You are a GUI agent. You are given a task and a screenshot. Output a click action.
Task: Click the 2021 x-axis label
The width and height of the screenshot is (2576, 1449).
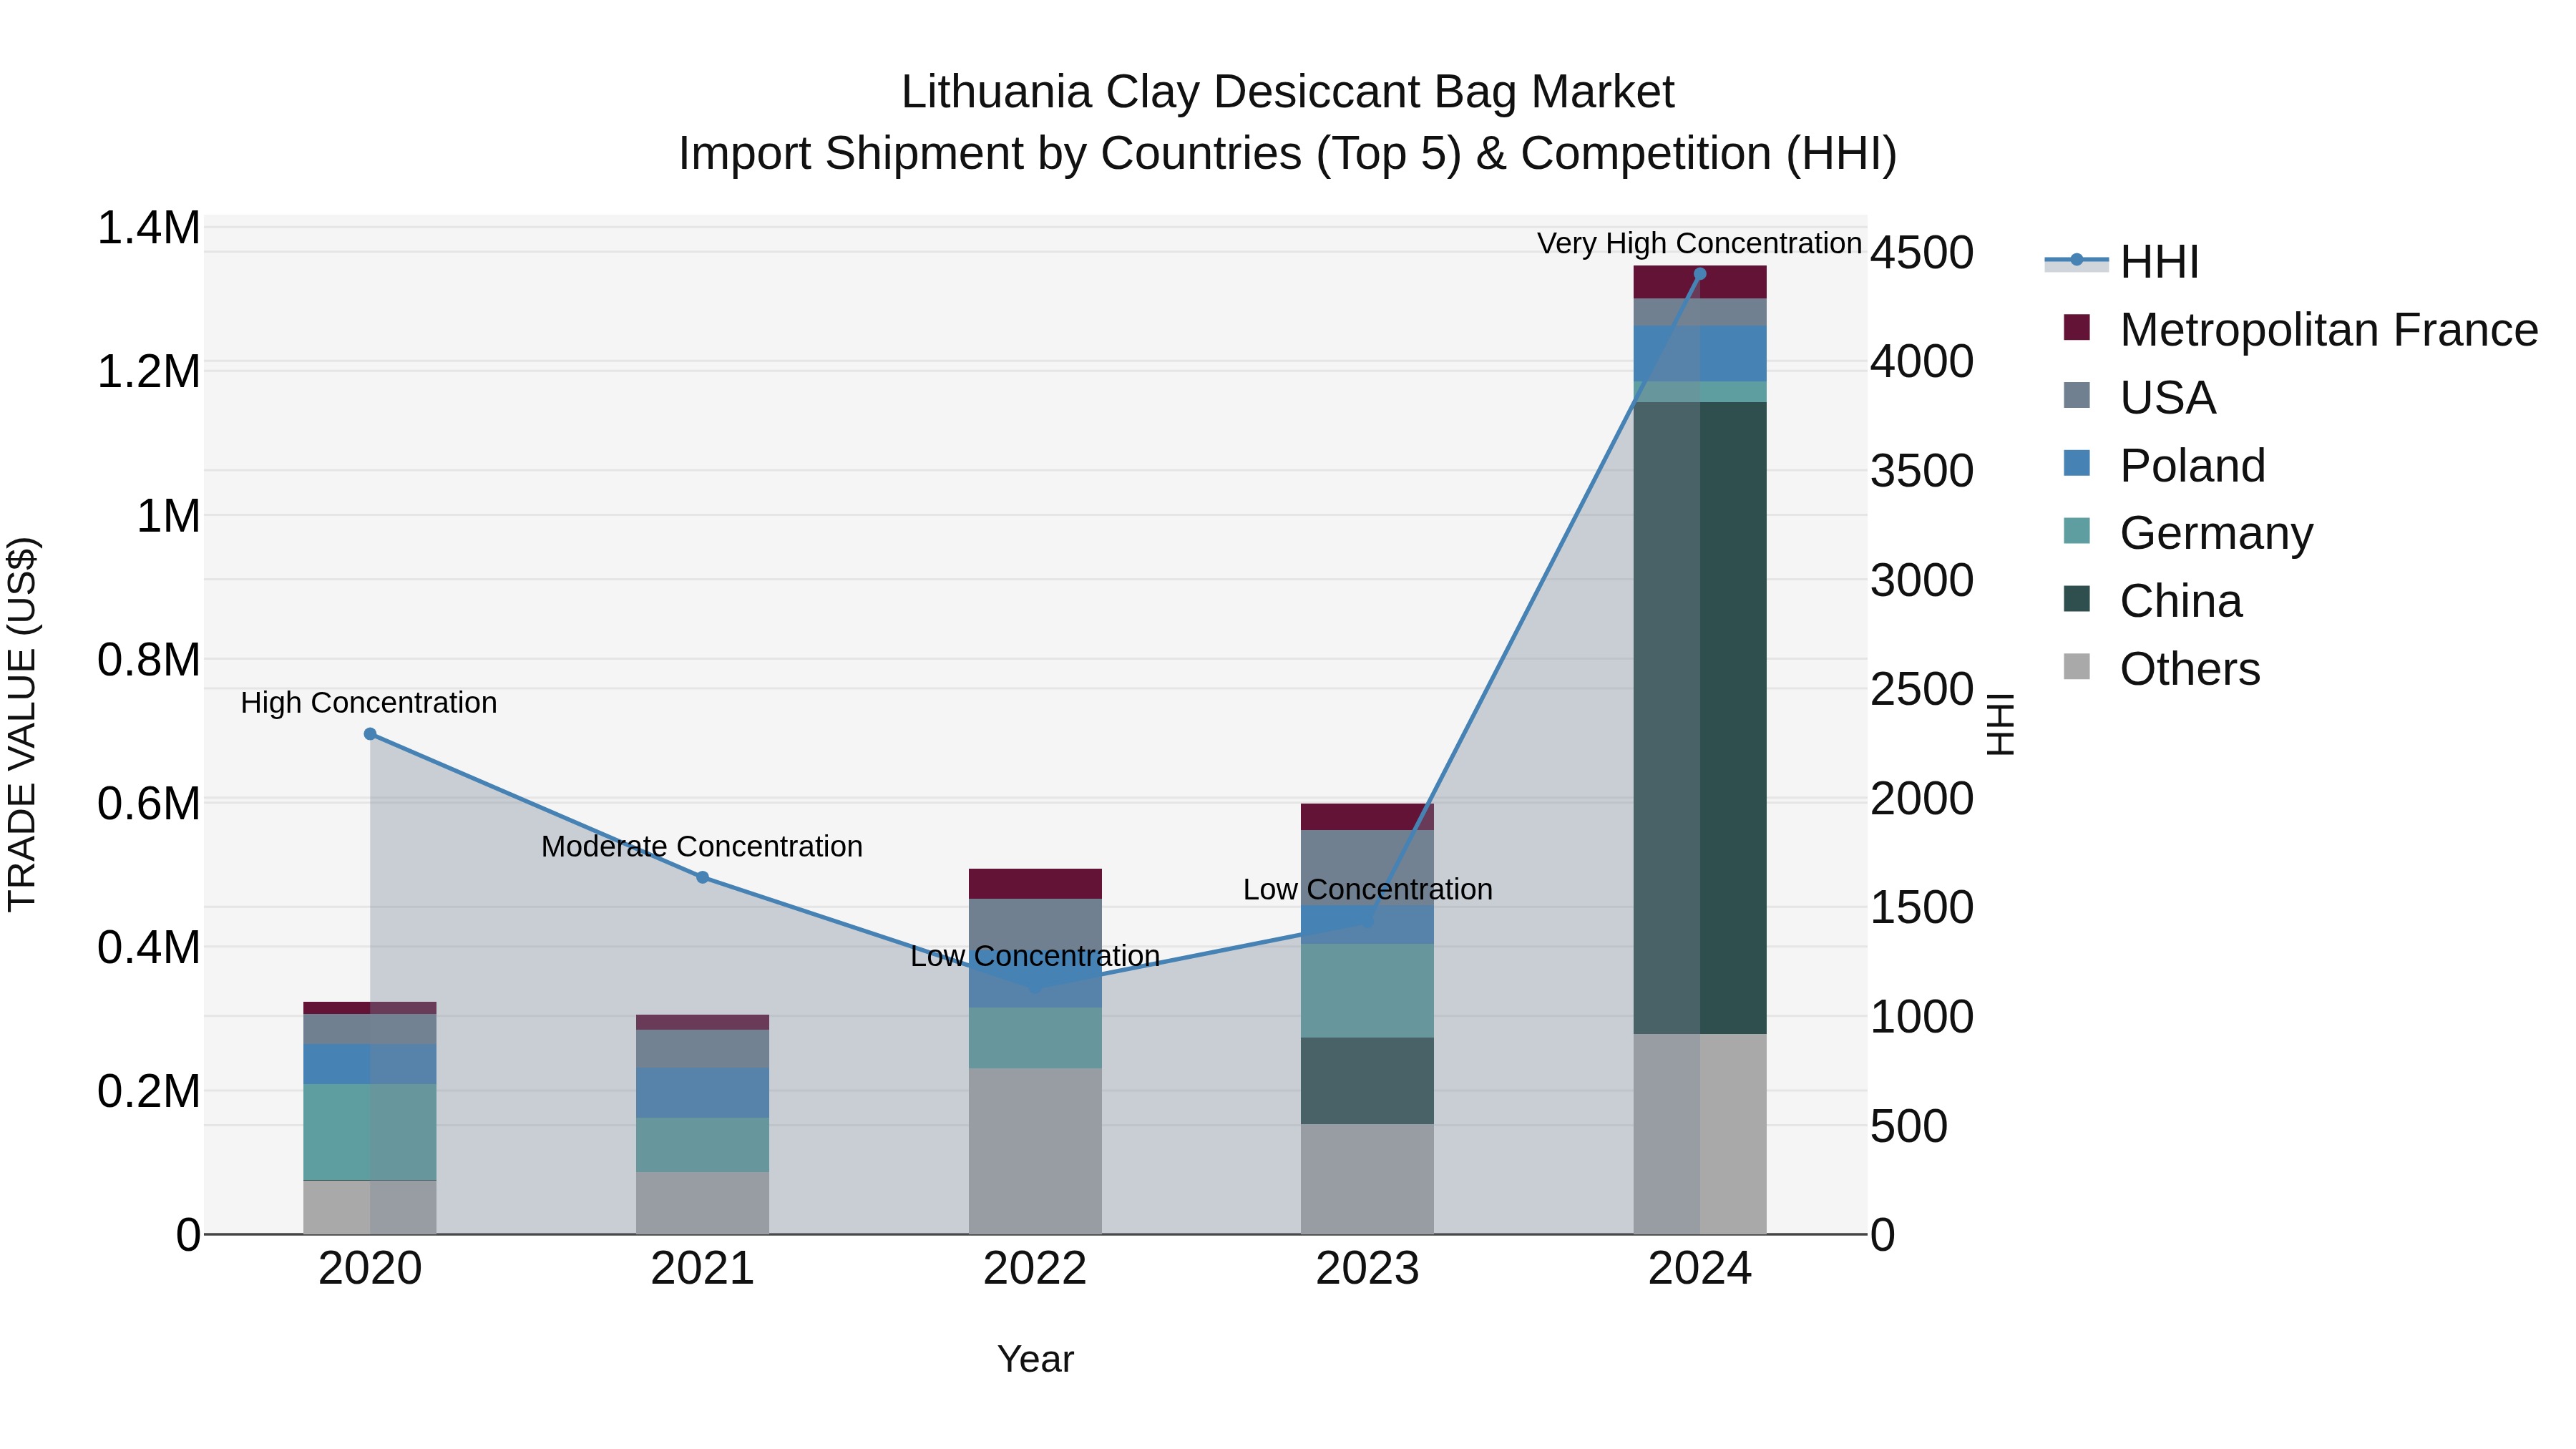click(702, 1269)
